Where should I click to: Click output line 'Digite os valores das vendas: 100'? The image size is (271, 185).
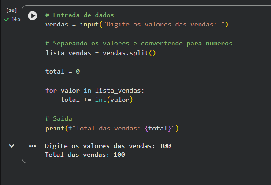click(x=108, y=146)
